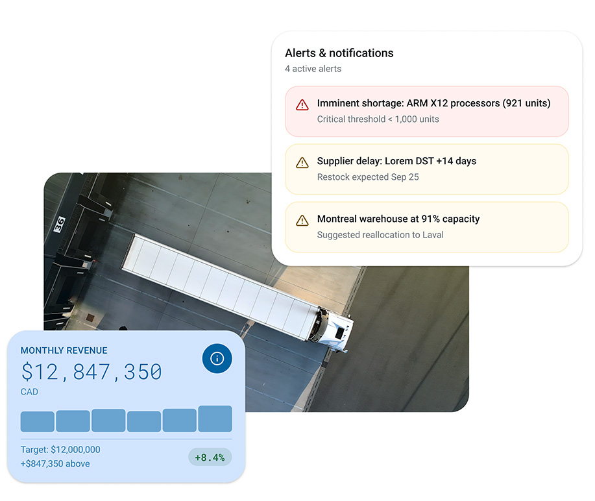This screenshot has width=595, height=501.
Task: Click the dock number 36 sign in photo
Action: point(59,225)
